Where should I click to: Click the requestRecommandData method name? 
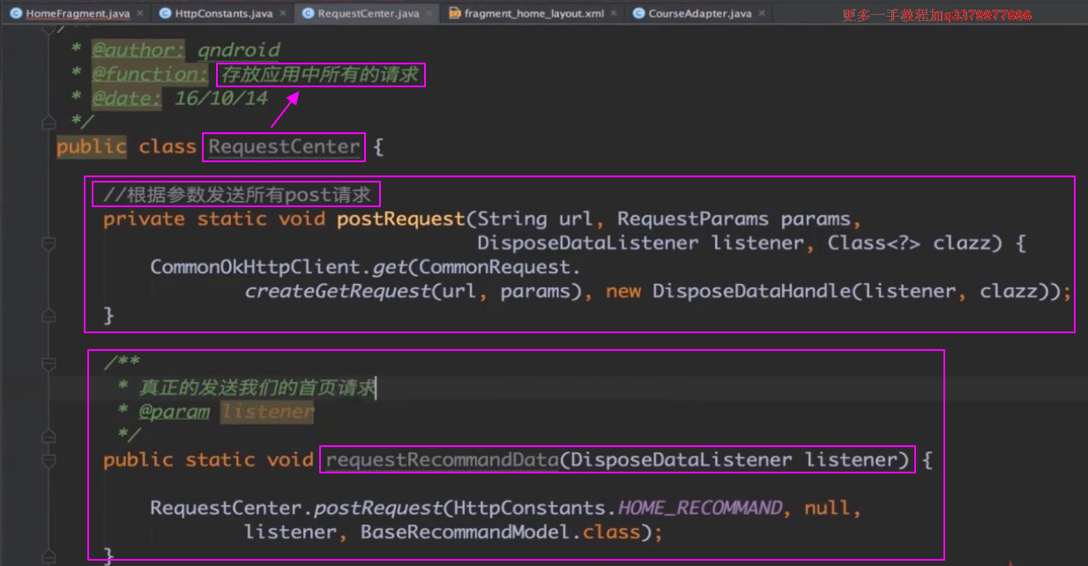tap(441, 460)
